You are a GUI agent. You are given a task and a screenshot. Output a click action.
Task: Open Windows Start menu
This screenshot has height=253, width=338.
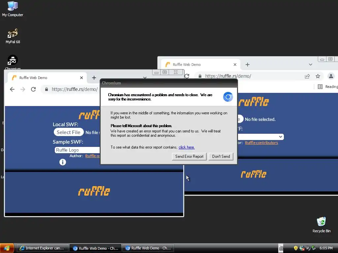click(7, 248)
